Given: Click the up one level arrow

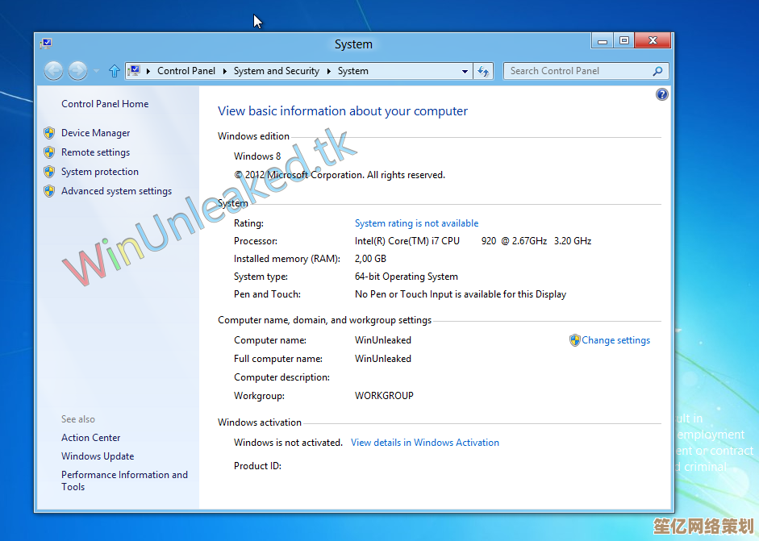Looking at the screenshot, I should (114, 71).
